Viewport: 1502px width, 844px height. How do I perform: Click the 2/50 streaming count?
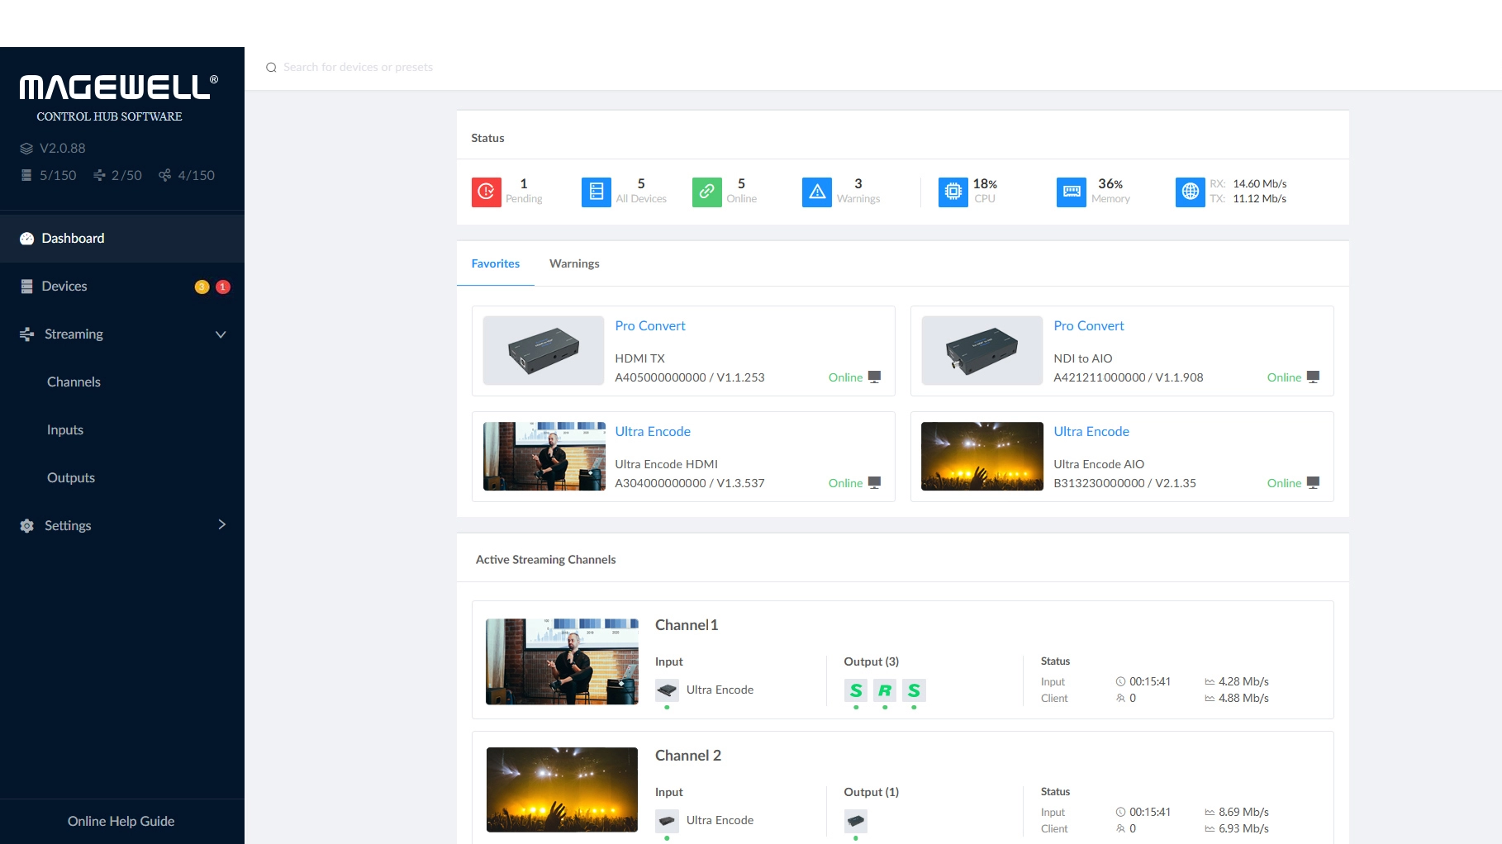(x=117, y=176)
